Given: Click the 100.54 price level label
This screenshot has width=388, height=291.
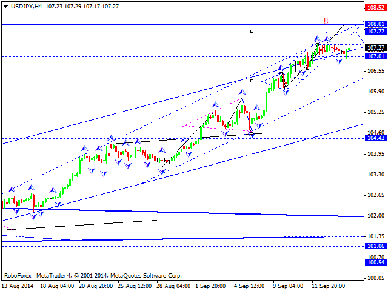Looking at the screenshot, I should pyautogui.click(x=375, y=263).
